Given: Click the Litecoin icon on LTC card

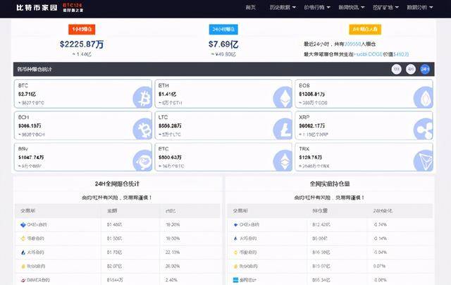Looking at the screenshot, I should pyautogui.click(x=283, y=129).
